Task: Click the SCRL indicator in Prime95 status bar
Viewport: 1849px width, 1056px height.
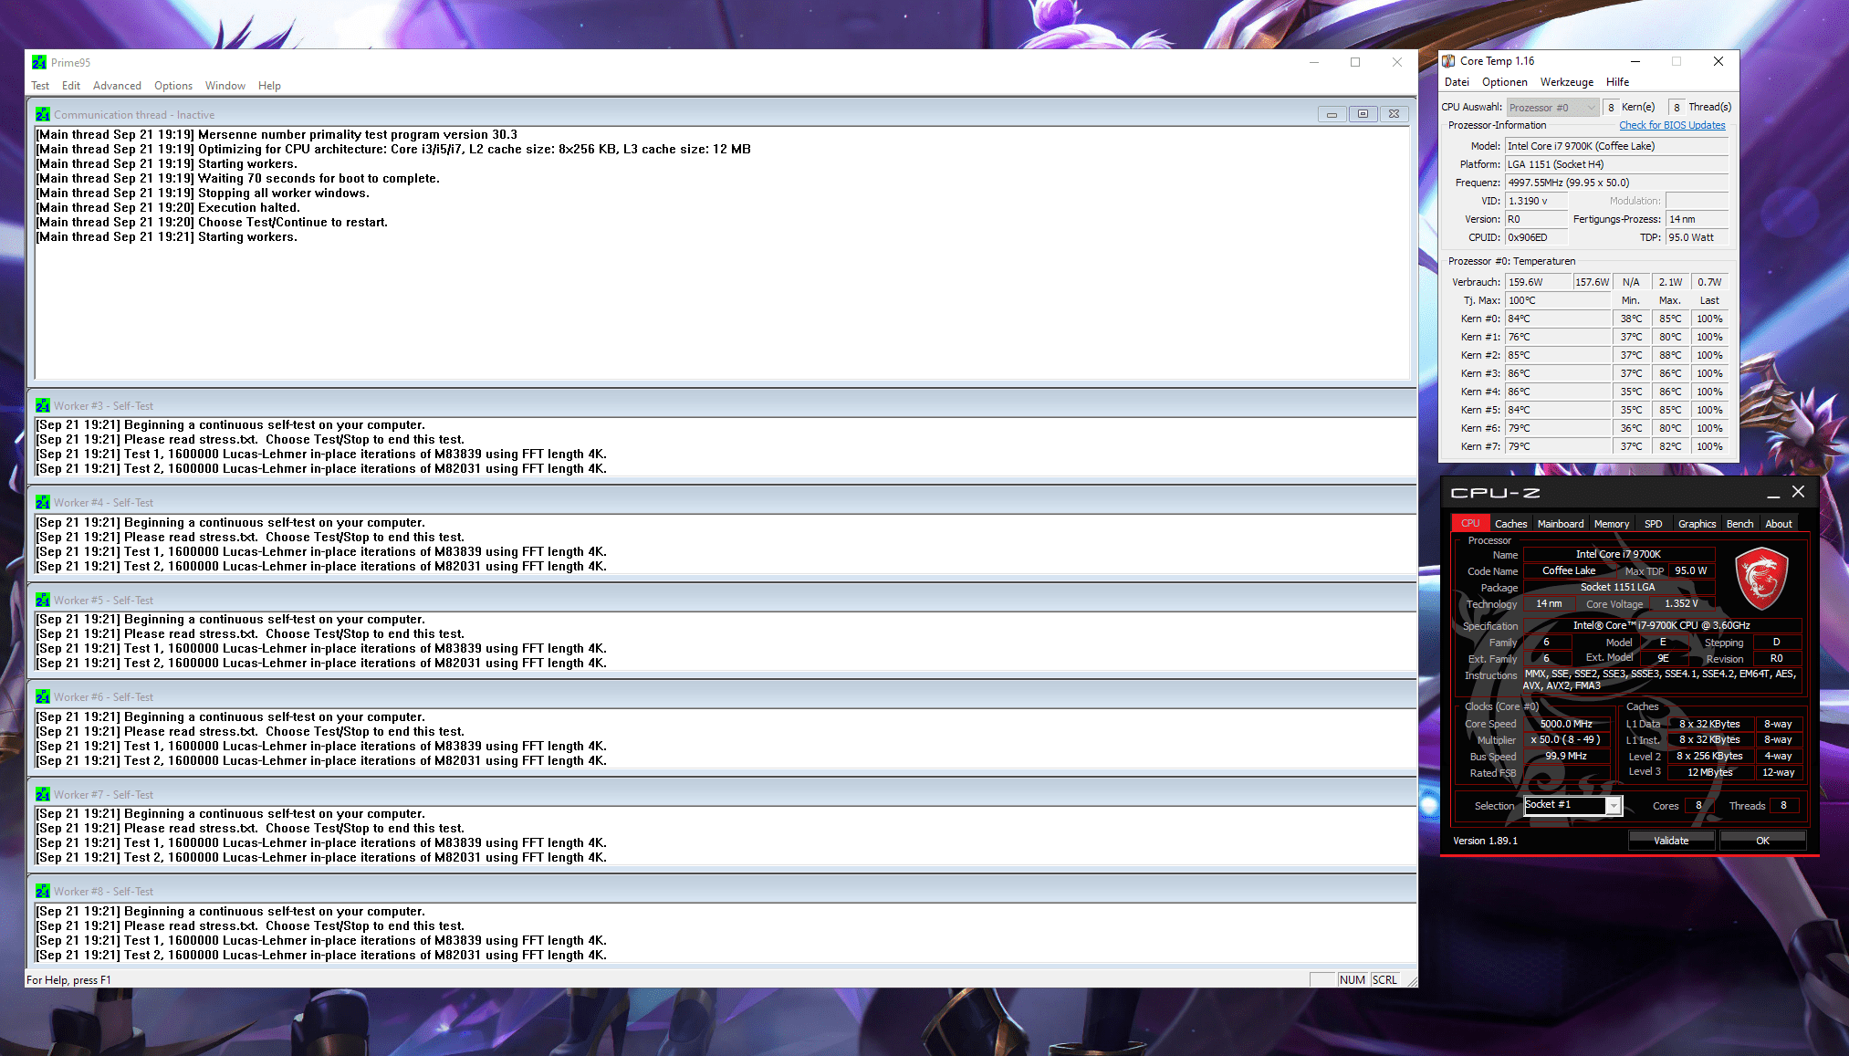Action: 1384,980
